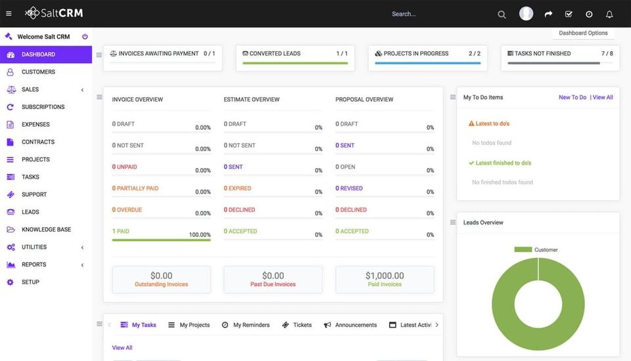Click drag handle beside My To Do Items
Screen dimensions: 631x361
click(453, 97)
